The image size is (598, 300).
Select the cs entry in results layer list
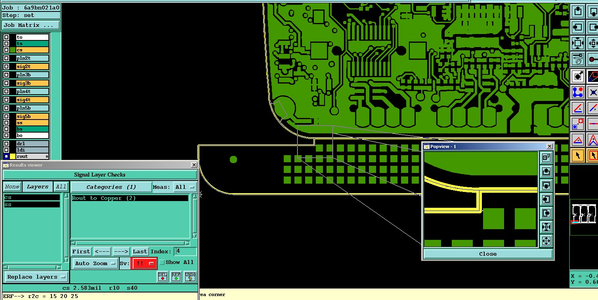coord(32,197)
